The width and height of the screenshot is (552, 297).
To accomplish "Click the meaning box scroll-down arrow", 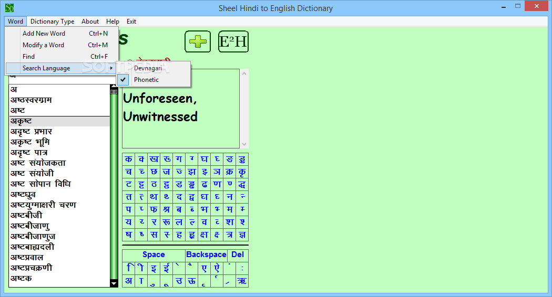I will [x=244, y=144].
